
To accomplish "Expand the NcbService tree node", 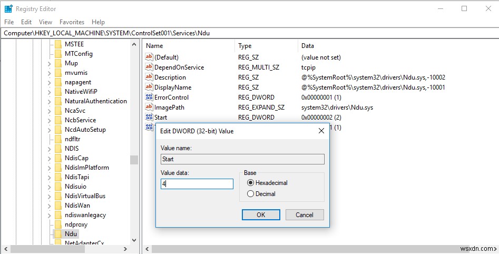I will (50, 121).
